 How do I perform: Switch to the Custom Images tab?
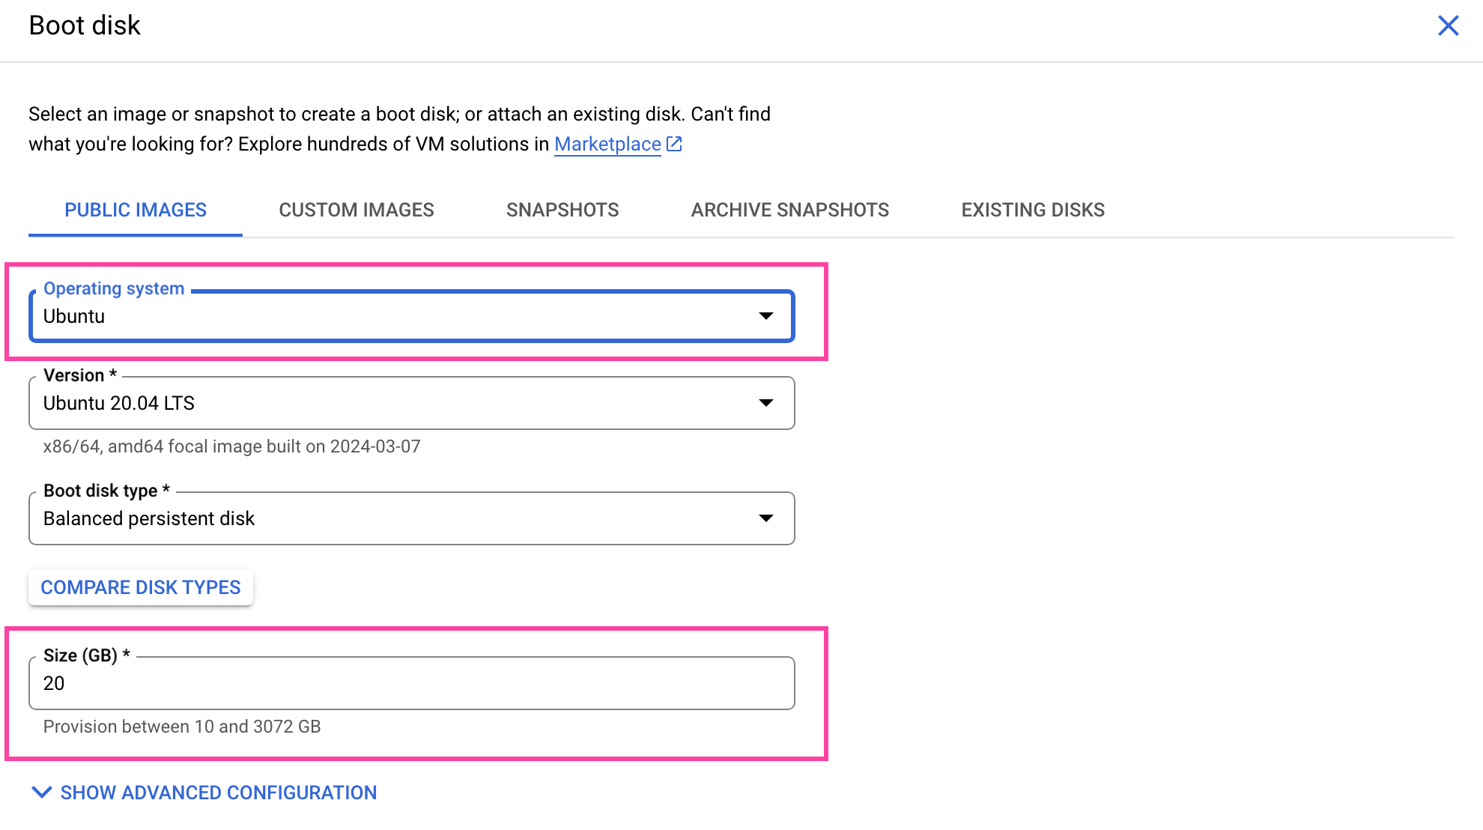coord(357,210)
